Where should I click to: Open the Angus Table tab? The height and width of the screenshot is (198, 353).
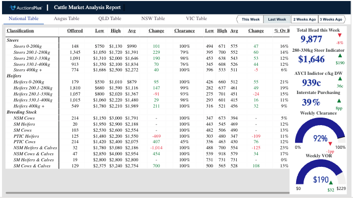coord(66,19)
